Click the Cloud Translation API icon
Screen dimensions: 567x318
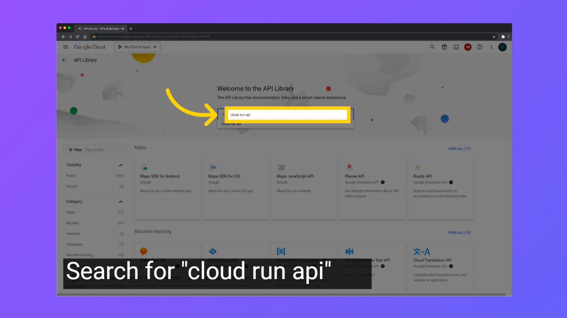click(x=422, y=252)
